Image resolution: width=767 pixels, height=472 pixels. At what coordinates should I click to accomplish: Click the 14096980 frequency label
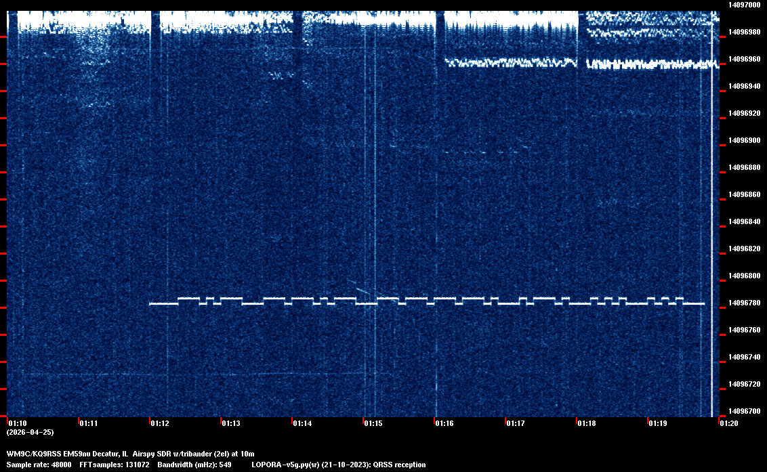[745, 32]
